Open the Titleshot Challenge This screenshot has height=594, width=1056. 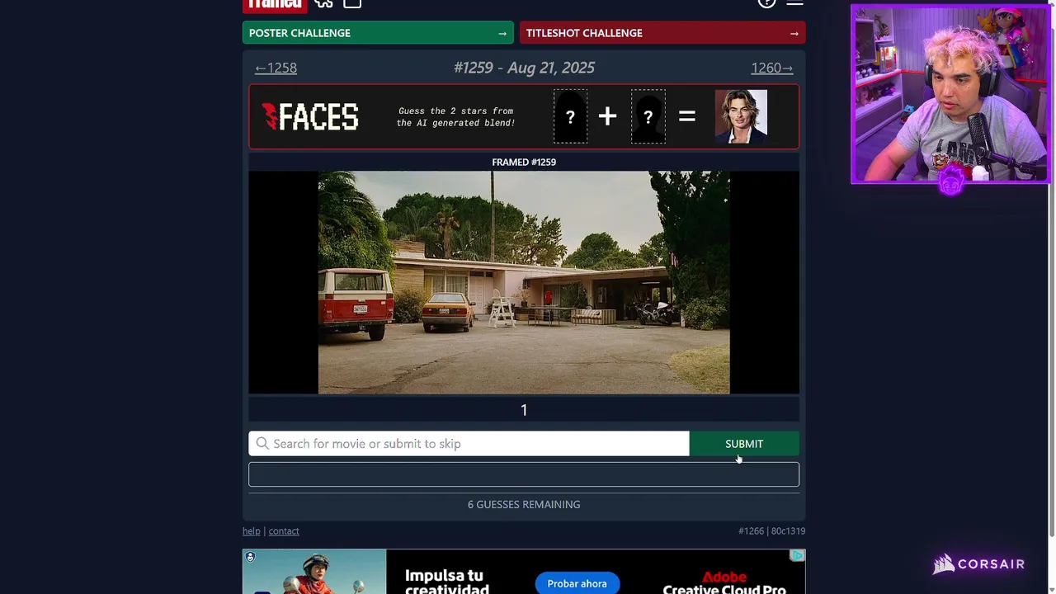[x=662, y=33]
